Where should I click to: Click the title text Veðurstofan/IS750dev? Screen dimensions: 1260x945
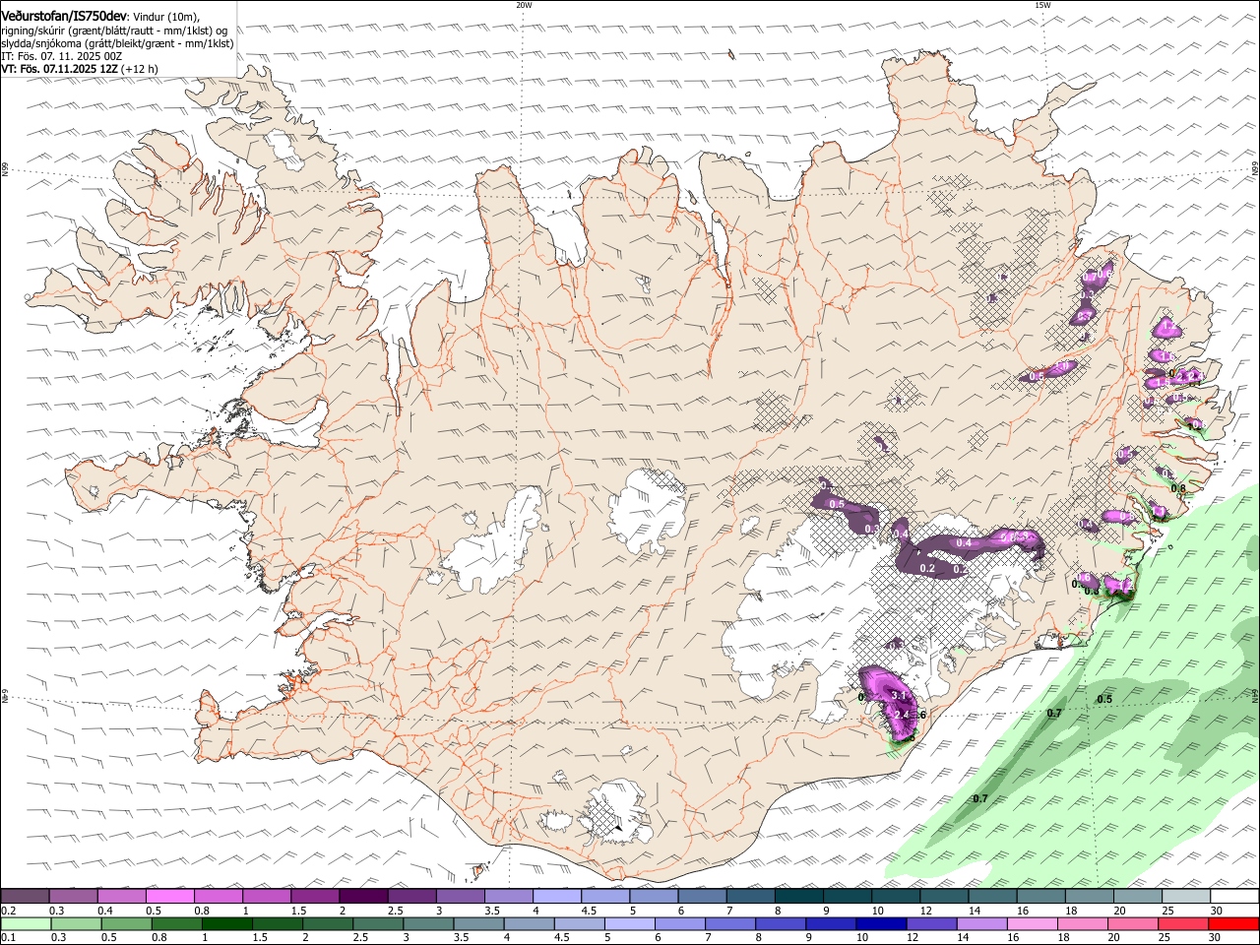pos(64,16)
